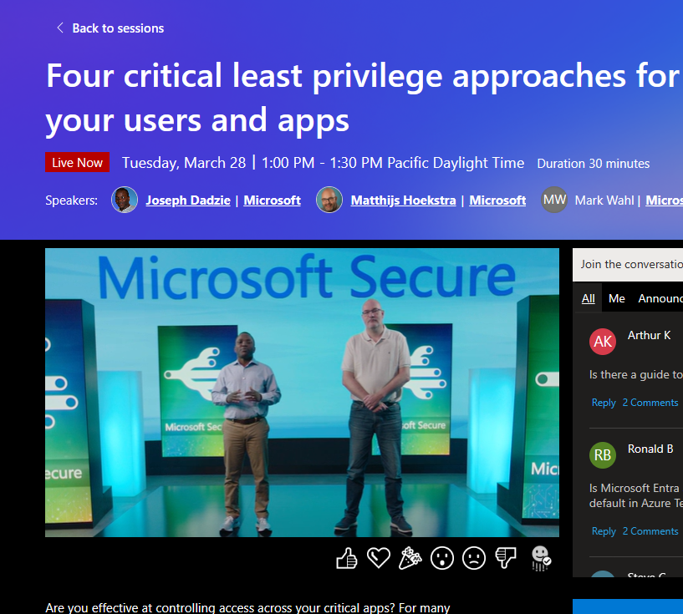Screen dimensions: 683x614
Task: Click the surprised face reaction
Action: click(x=442, y=558)
